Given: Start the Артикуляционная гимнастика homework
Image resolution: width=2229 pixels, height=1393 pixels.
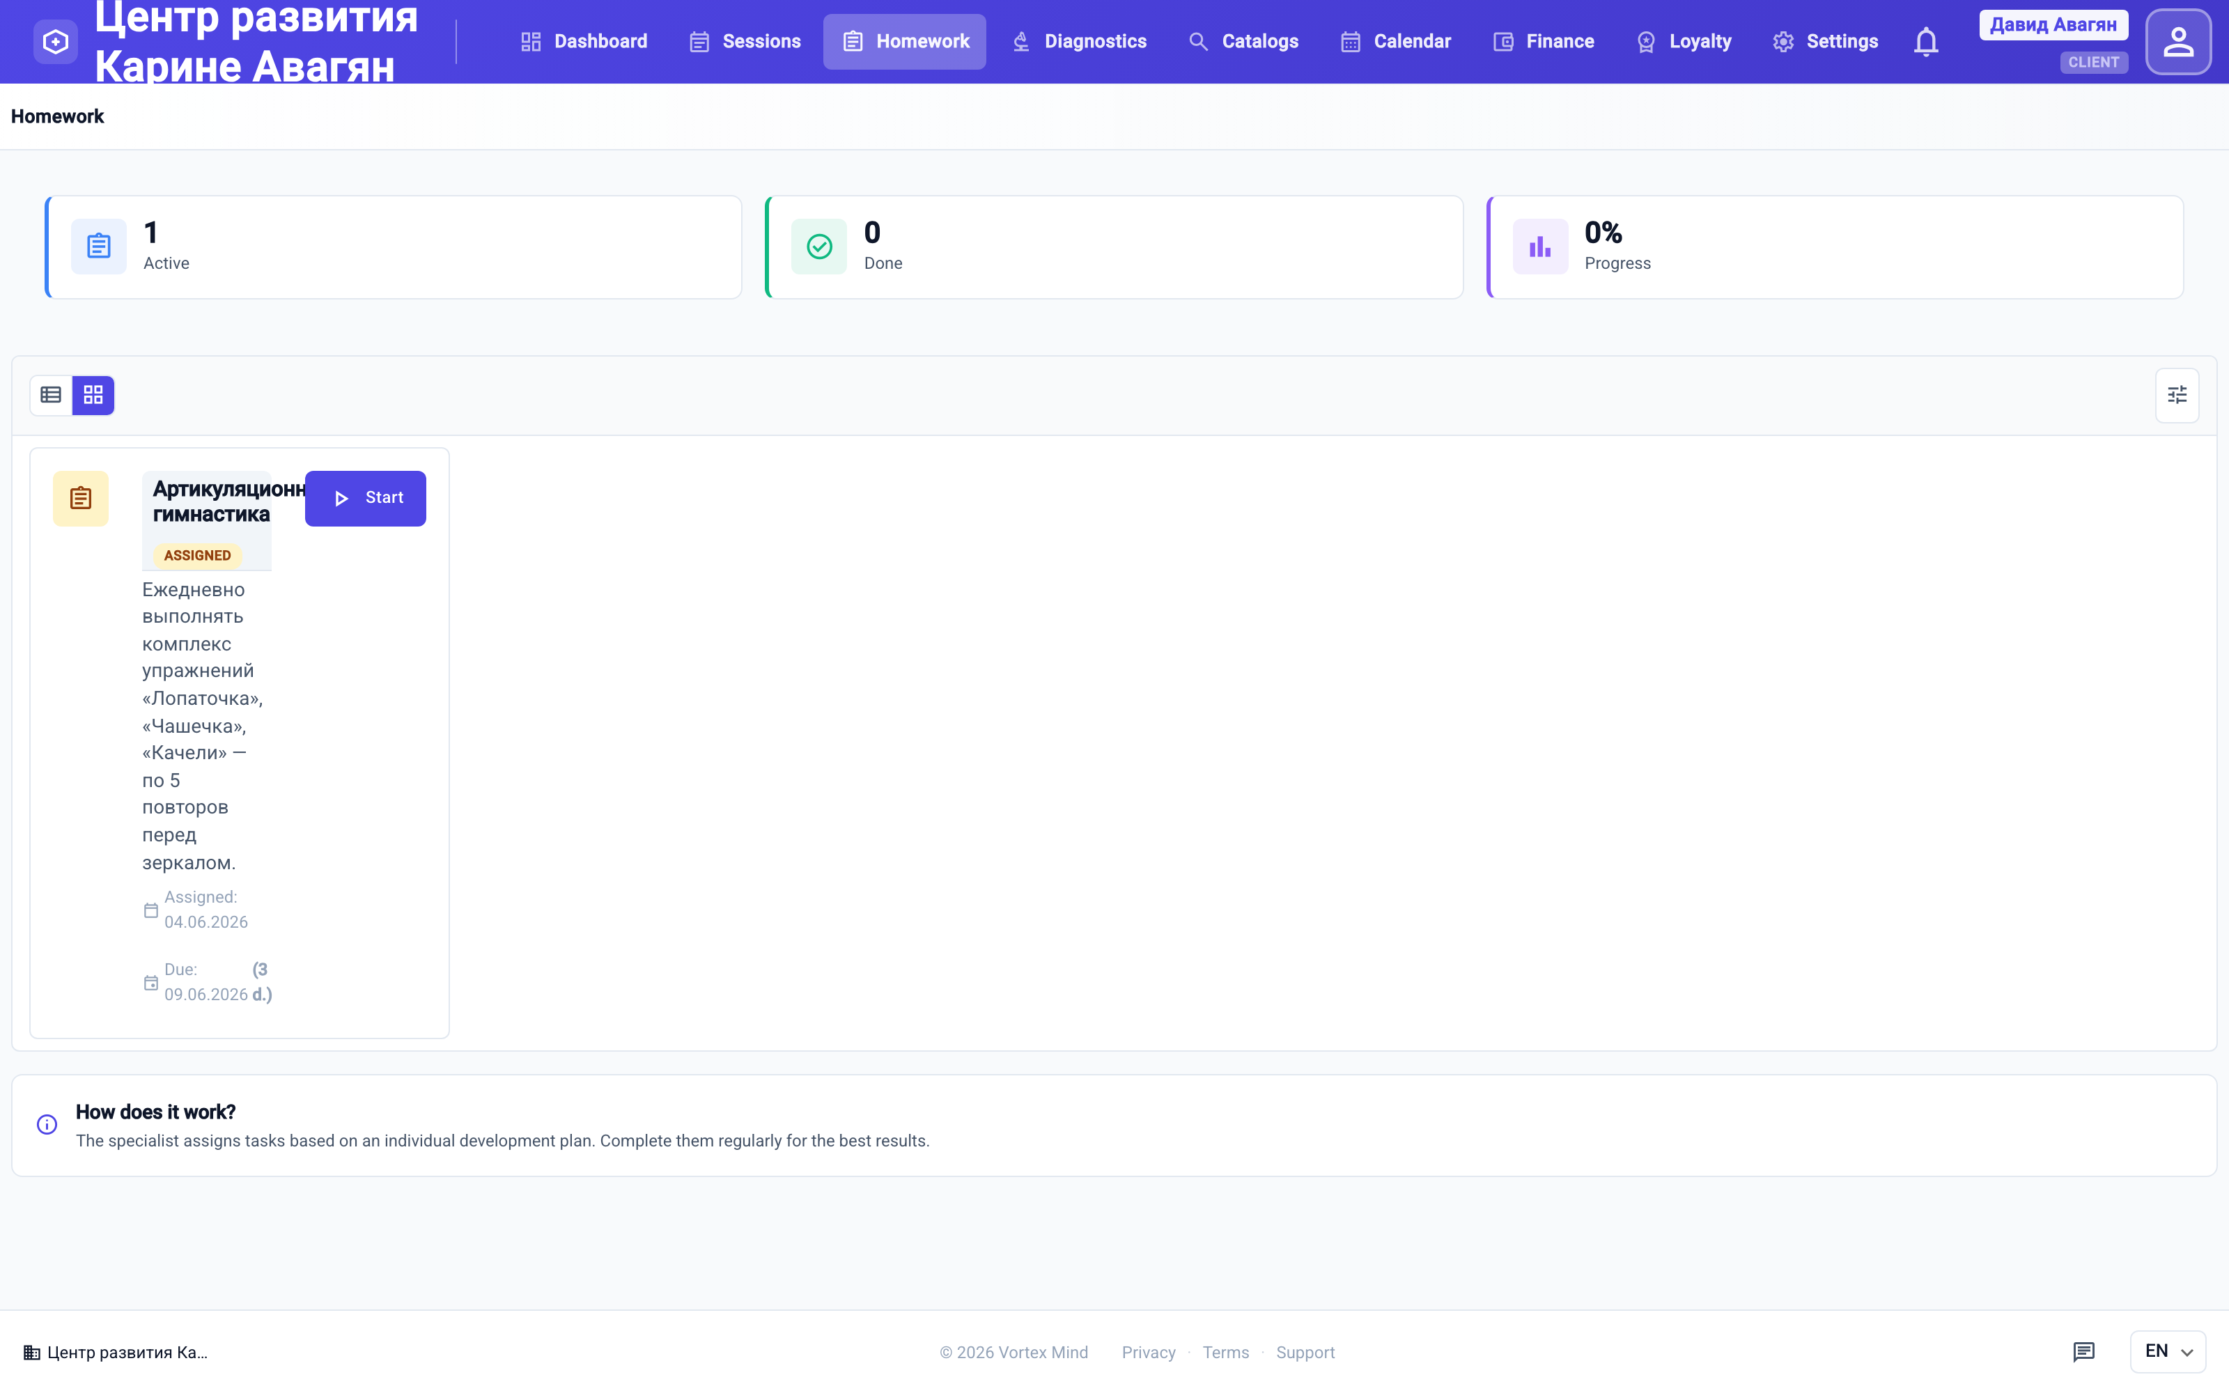Looking at the screenshot, I should [x=366, y=499].
